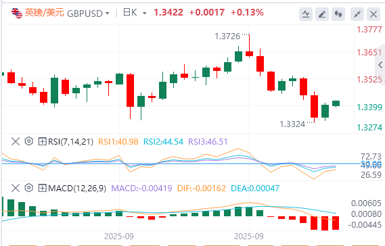Click the 72.73 RSI axis label

(x=371, y=156)
